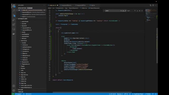Click Ln 37, Col 9 cursor position indicator
The image size is (169, 95).
click(112, 94)
